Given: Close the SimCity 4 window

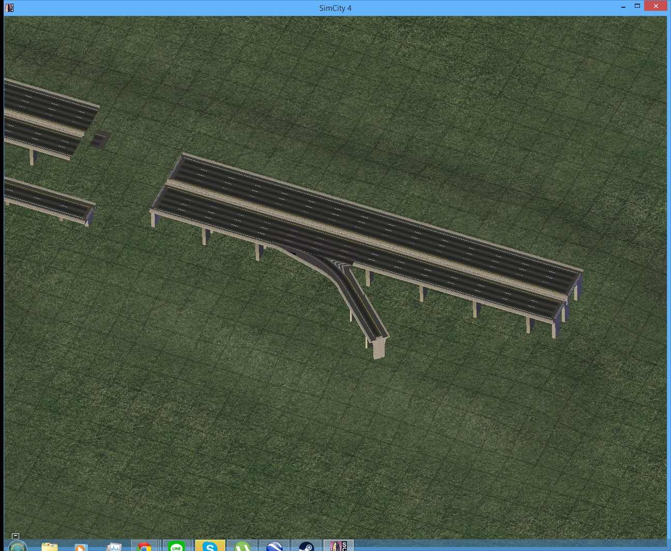Looking at the screenshot, I should point(656,6).
